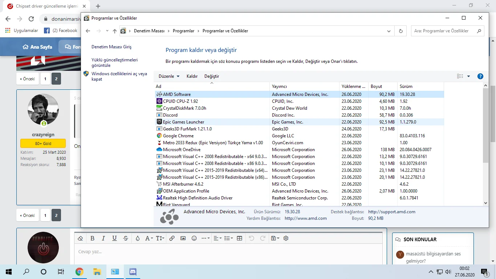Screen dimensions: 496x279
Task: Open Denetim Masası Giriş link
Action: 111,47
